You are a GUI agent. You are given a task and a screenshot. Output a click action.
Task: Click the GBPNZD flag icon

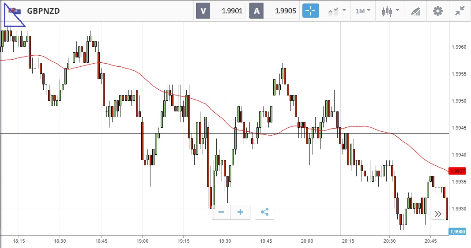pyautogui.click(x=13, y=11)
